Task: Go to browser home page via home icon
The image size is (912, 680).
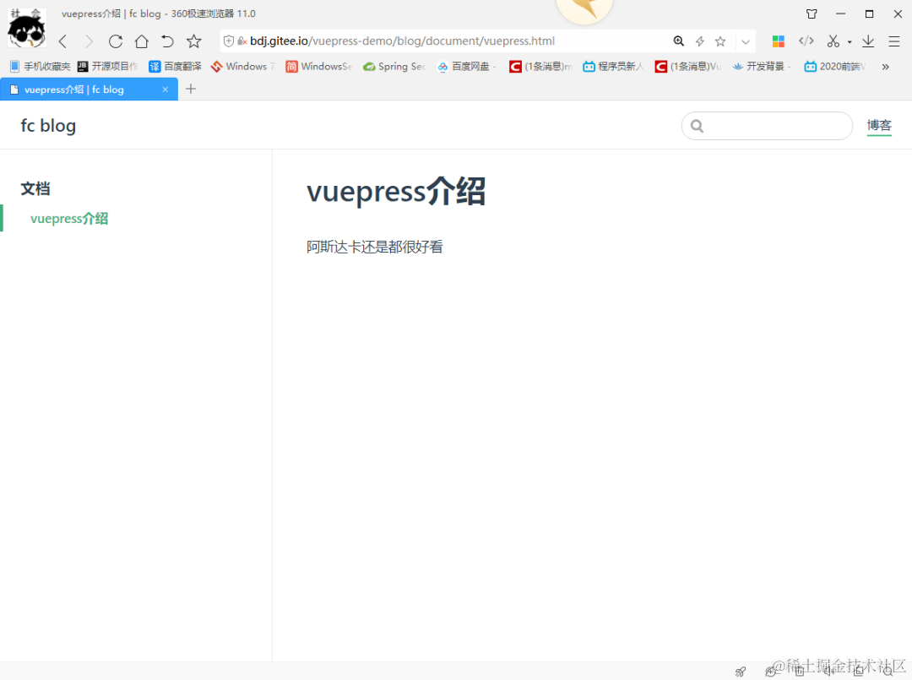Action: pyautogui.click(x=140, y=41)
